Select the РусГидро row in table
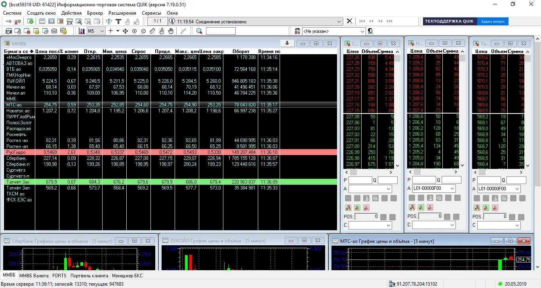This screenshot has width=541, height=288. 170,152
